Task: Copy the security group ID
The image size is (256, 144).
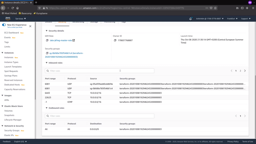Action: [x=47, y=53]
